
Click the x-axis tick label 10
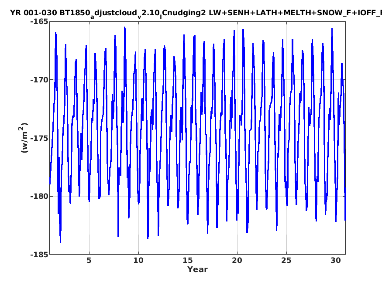click(x=138, y=260)
